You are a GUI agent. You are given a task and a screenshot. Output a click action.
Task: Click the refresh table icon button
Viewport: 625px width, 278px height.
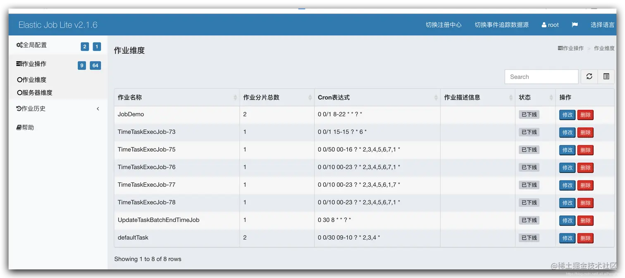pyautogui.click(x=589, y=76)
